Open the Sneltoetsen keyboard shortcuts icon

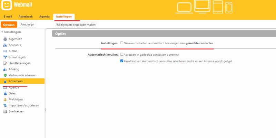click(x=5, y=111)
